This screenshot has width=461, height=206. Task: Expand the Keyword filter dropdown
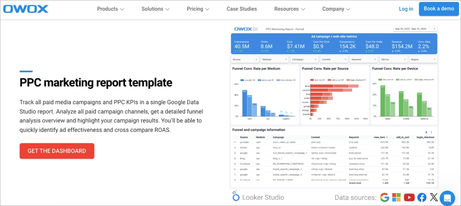pyautogui.click(x=363, y=59)
